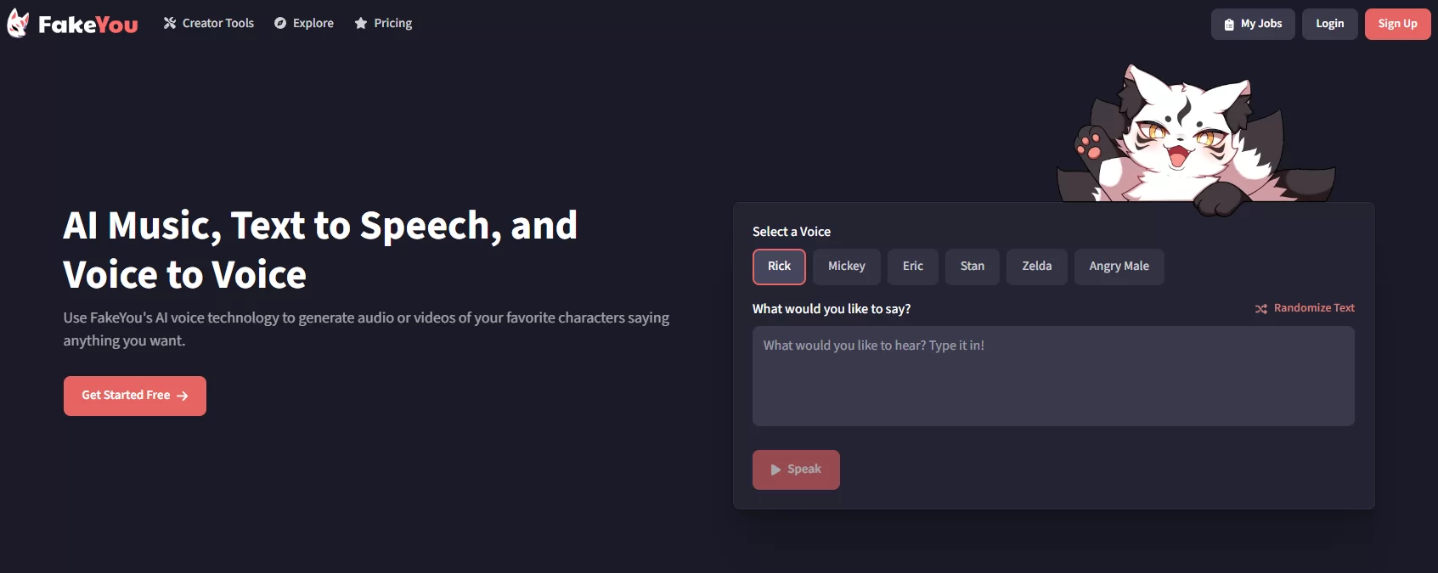Pick the Stan voice
This screenshot has width=1438, height=573.
click(972, 267)
